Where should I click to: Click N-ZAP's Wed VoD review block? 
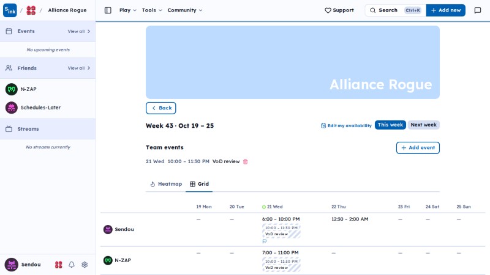(281, 265)
